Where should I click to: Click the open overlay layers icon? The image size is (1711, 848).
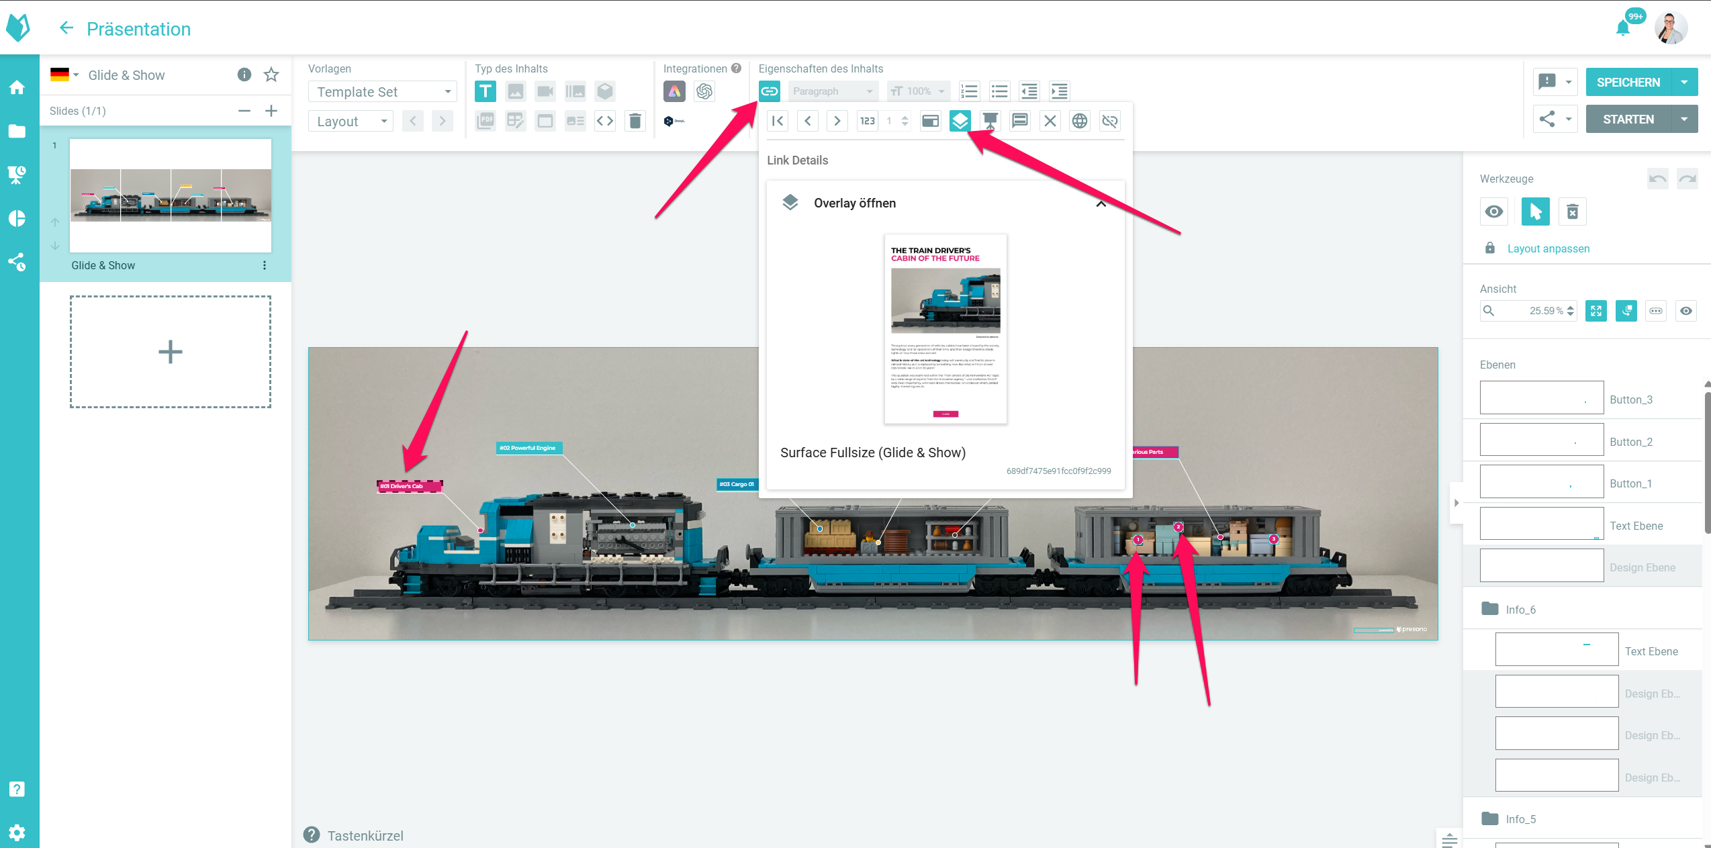(960, 121)
